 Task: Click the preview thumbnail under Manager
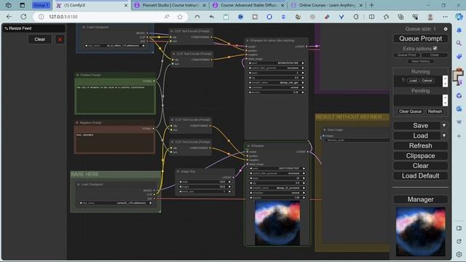click(421, 231)
